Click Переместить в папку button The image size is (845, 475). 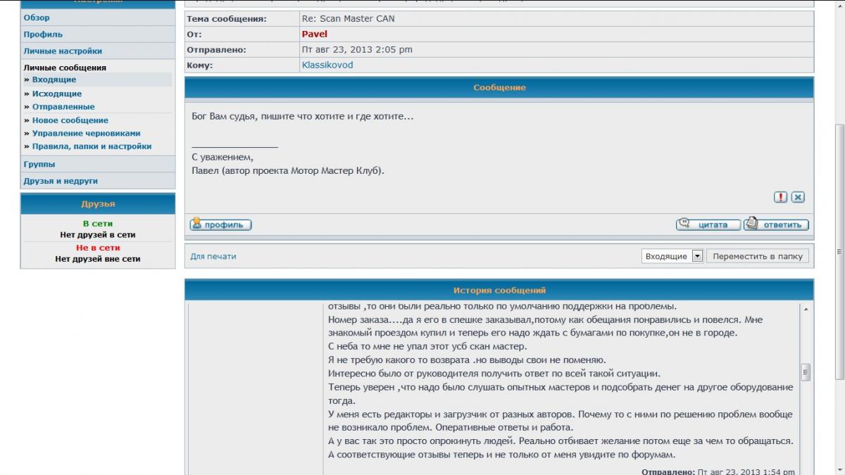(x=758, y=256)
